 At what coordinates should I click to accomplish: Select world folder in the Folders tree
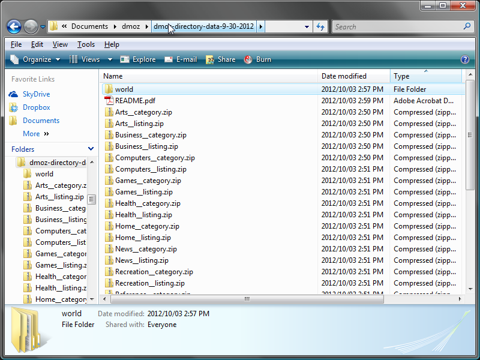[44, 174]
